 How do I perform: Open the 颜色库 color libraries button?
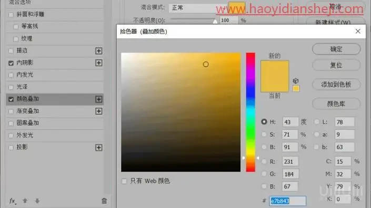(x=336, y=103)
